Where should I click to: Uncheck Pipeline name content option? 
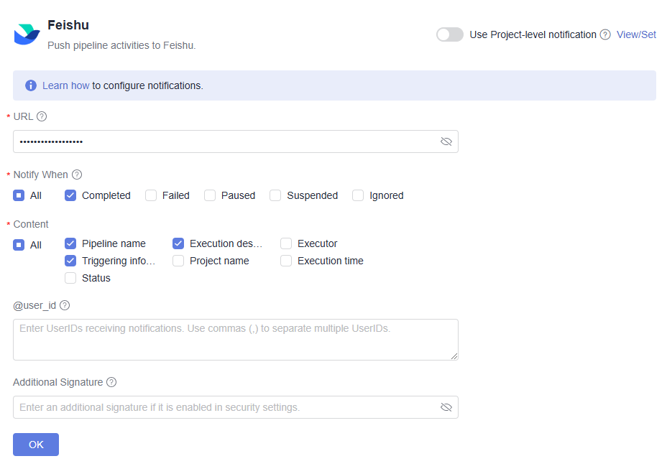(70, 243)
